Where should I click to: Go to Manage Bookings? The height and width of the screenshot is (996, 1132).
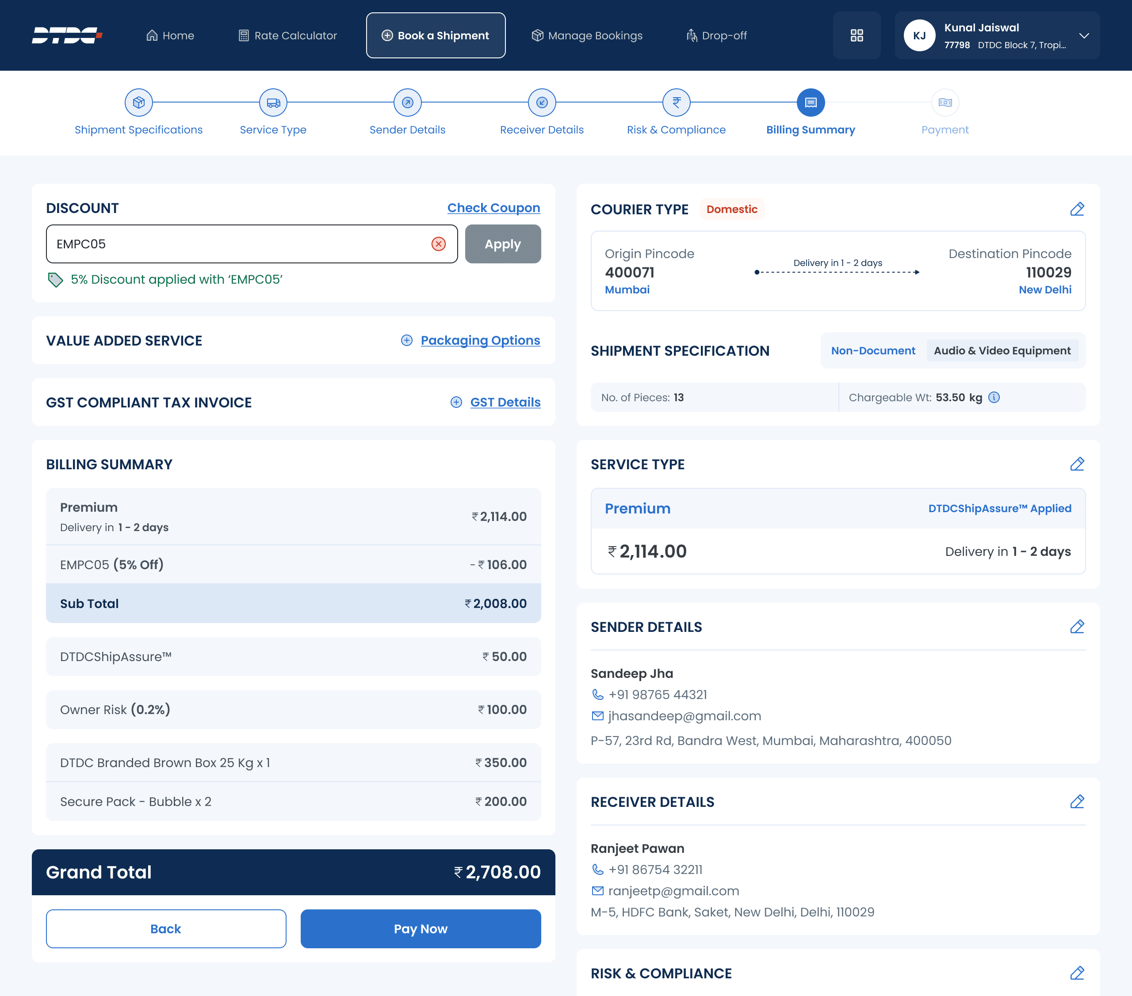587,35
